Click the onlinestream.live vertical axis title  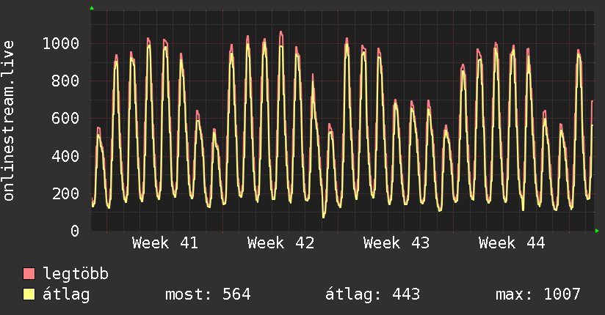coord(9,121)
